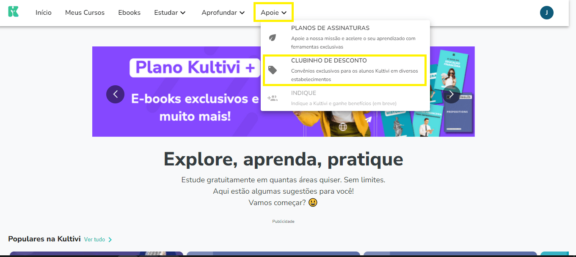The width and height of the screenshot is (576, 257).
Task: Expand the Estudar dropdown
Action: pyautogui.click(x=170, y=13)
